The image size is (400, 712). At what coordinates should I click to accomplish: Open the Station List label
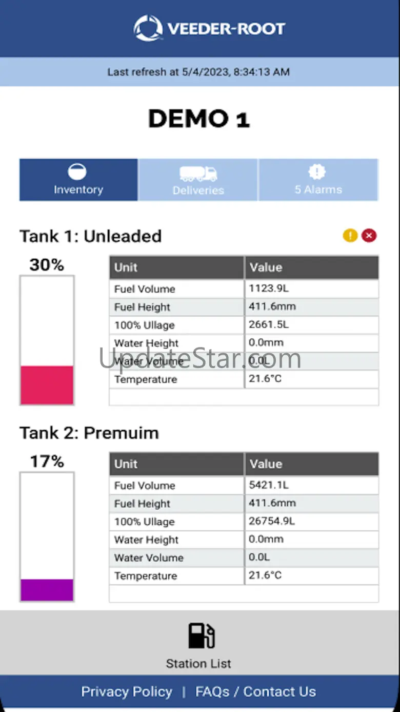(198, 663)
